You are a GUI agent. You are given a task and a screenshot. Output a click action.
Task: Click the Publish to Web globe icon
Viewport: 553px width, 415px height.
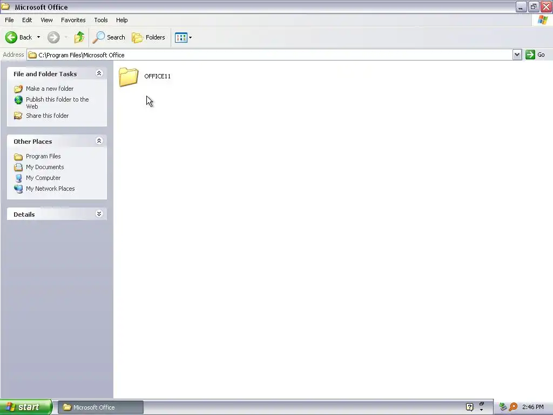point(18,100)
